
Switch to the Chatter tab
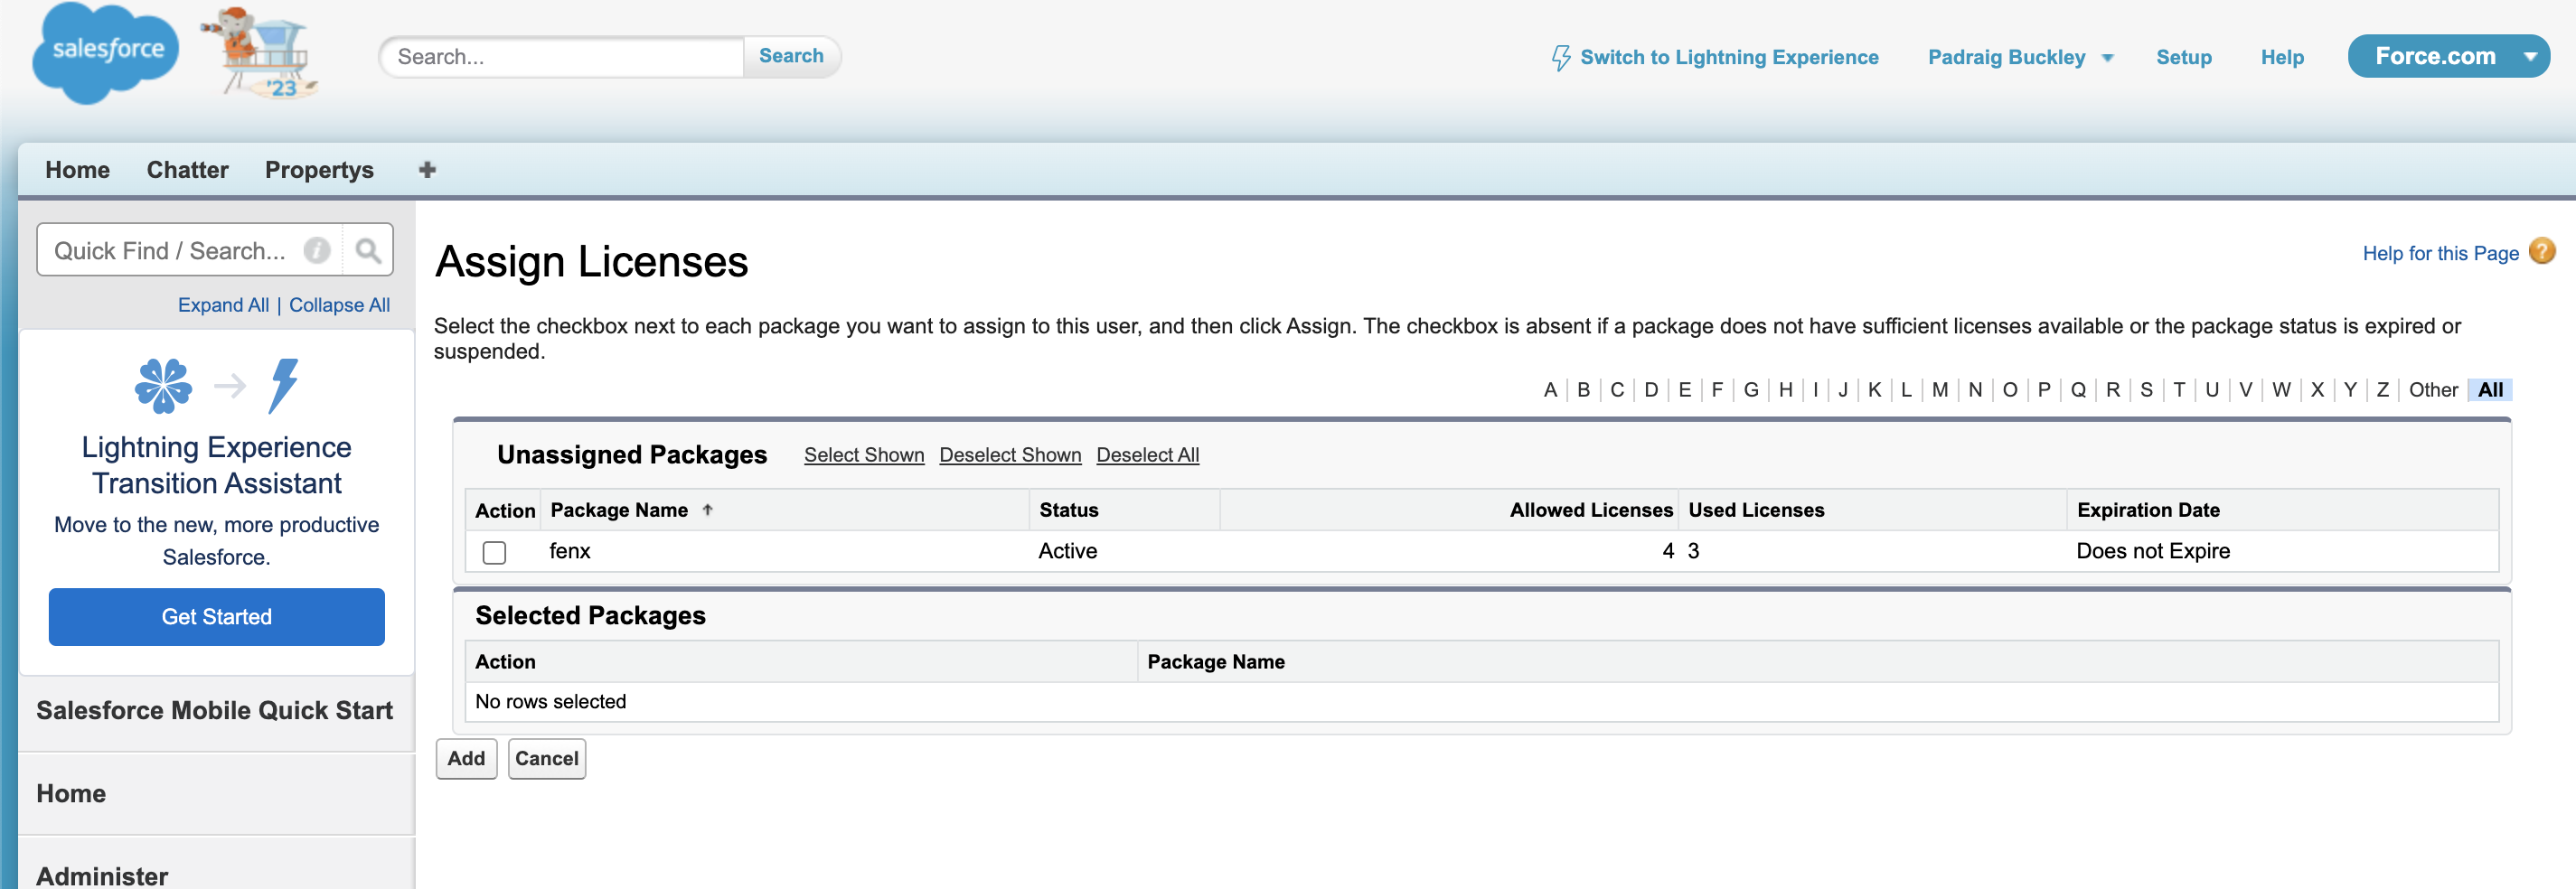(187, 170)
